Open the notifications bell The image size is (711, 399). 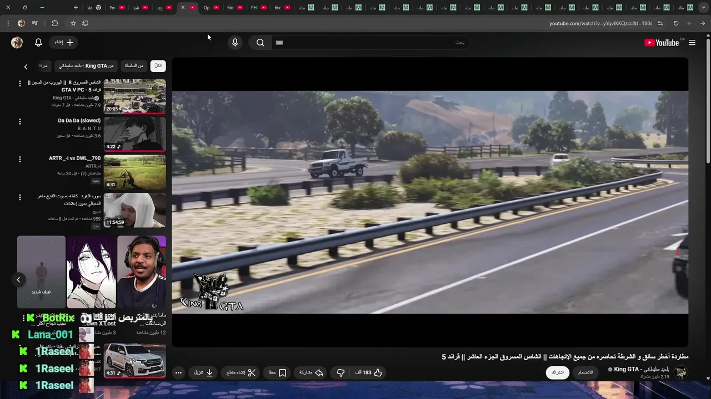point(38,43)
